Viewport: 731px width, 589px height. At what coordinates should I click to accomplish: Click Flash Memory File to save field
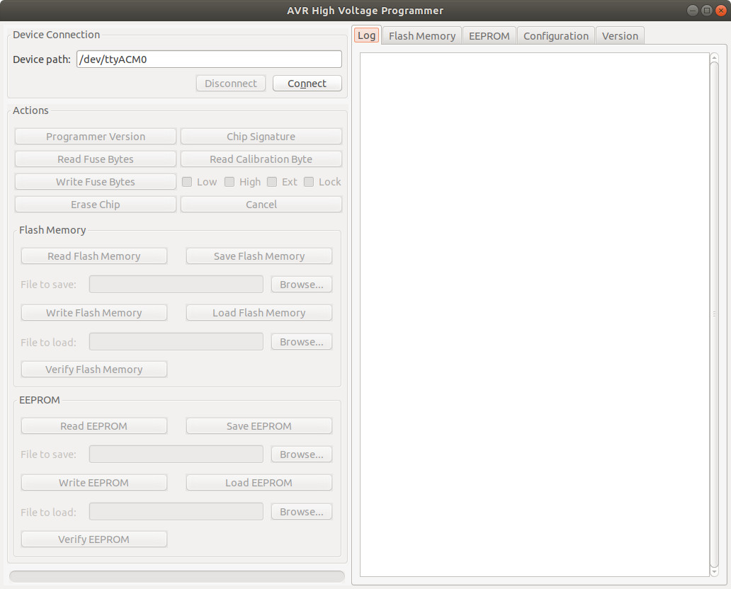tap(176, 285)
